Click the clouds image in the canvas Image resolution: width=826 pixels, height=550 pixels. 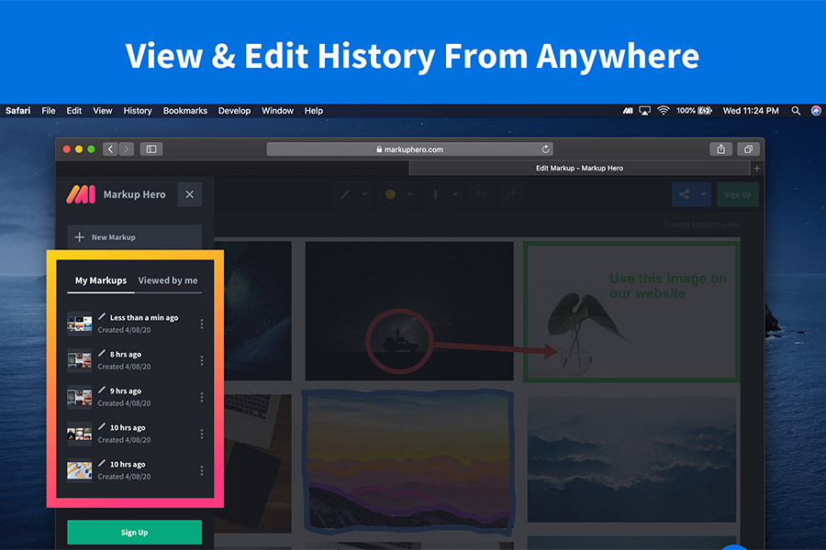click(x=631, y=459)
